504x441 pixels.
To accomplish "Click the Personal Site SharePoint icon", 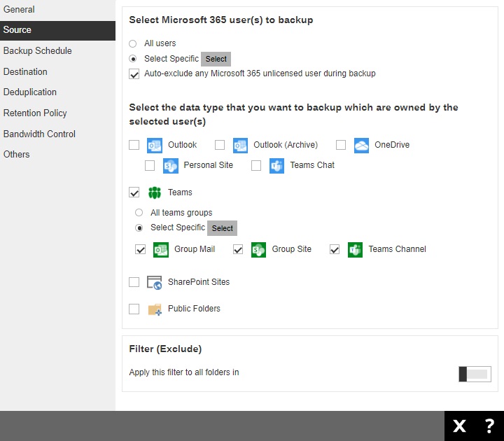I will [x=171, y=166].
